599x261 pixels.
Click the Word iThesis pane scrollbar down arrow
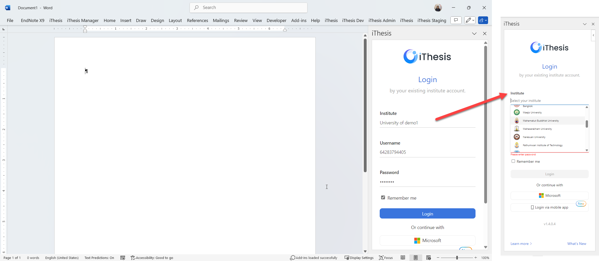pos(486,247)
